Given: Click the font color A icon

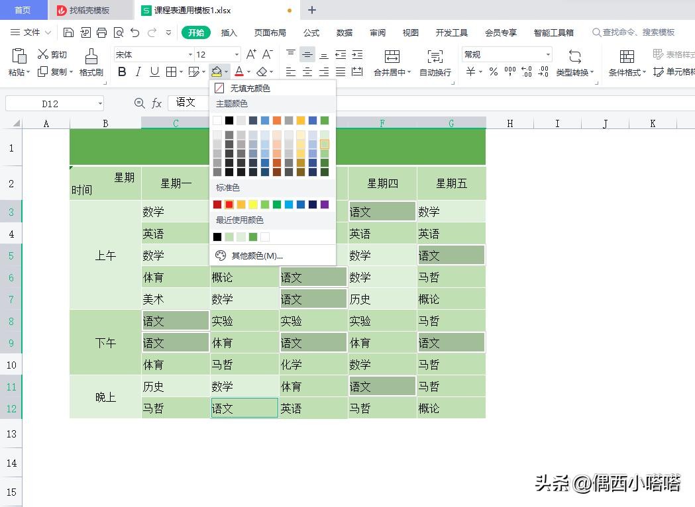Looking at the screenshot, I should click(x=239, y=71).
